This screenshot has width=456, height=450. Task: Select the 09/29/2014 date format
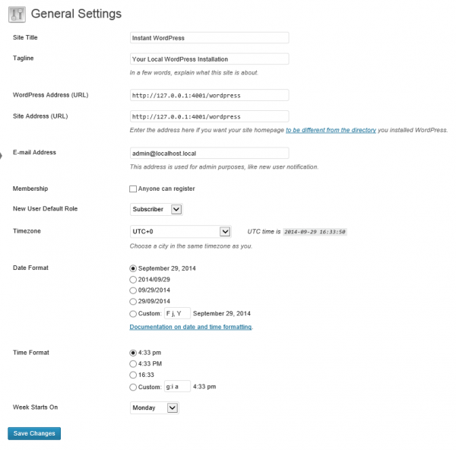(133, 290)
